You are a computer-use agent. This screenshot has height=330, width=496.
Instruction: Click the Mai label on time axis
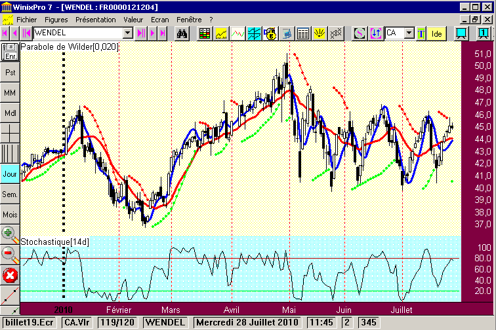[x=289, y=310]
